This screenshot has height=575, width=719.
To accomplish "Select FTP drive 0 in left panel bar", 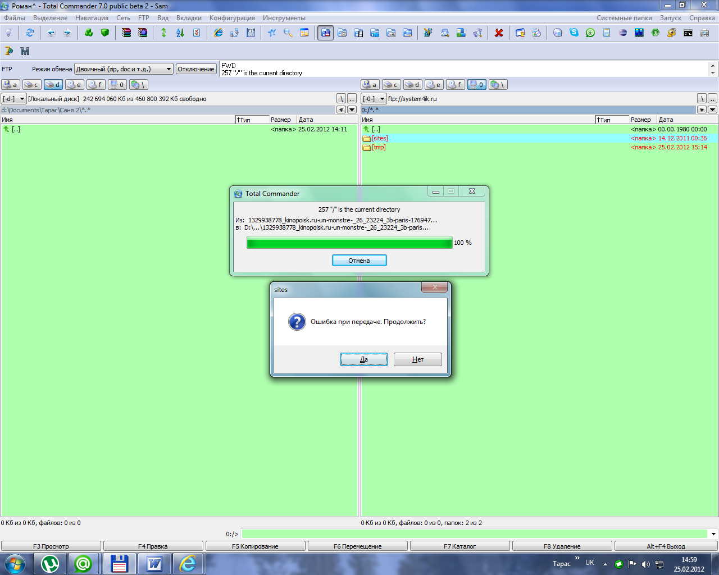I will click(117, 85).
